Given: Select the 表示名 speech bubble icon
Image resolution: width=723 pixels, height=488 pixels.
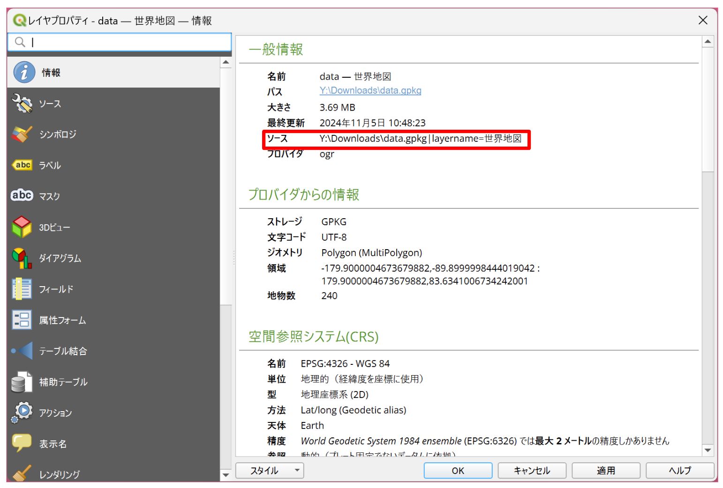Looking at the screenshot, I should (22, 443).
